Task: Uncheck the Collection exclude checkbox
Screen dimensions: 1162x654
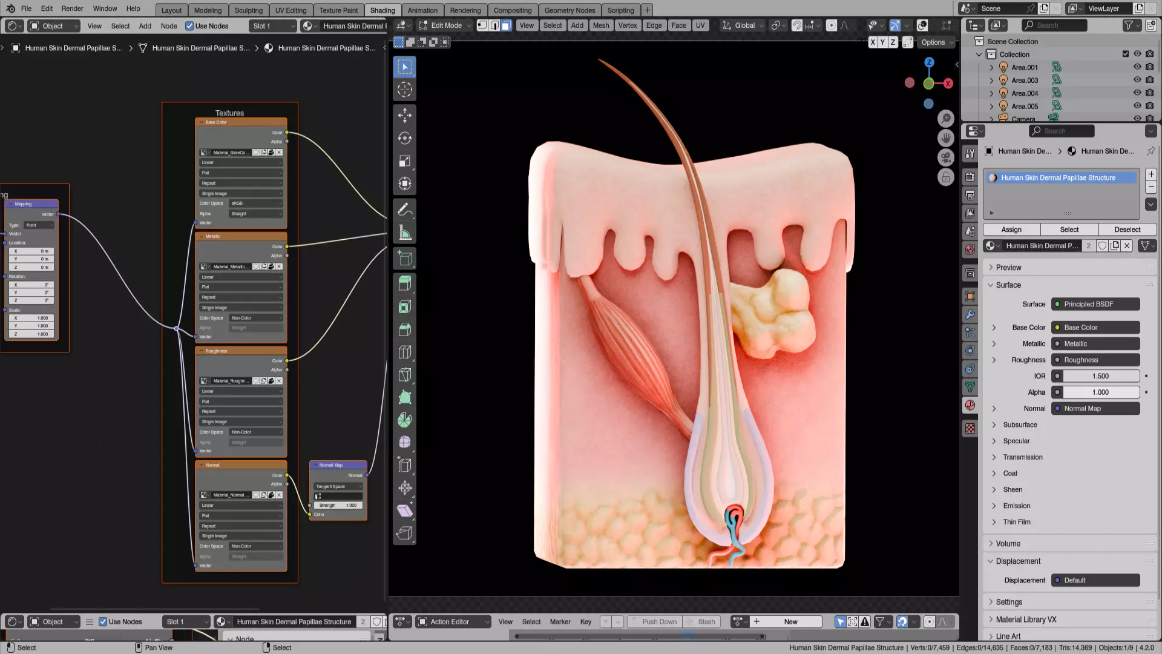Action: (x=1126, y=54)
